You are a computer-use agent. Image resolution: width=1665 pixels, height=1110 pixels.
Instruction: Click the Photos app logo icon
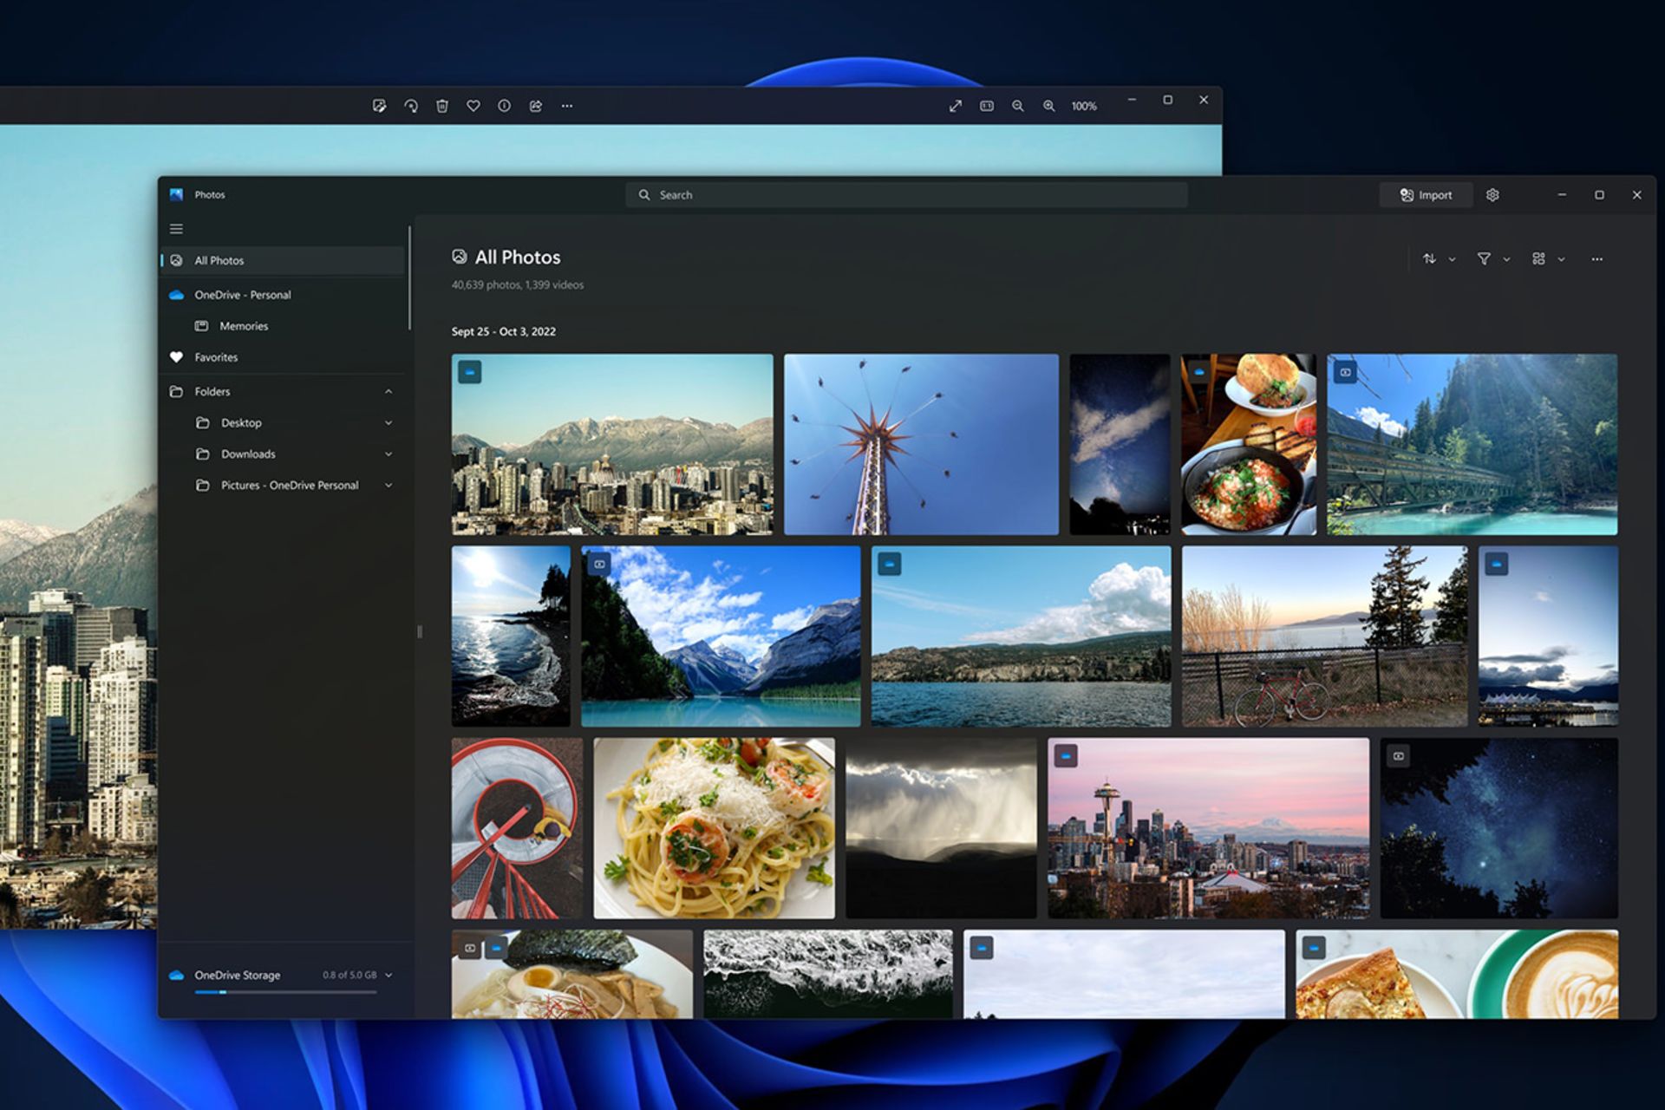click(176, 194)
